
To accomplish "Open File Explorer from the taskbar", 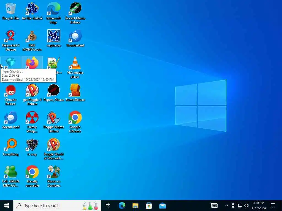I will tap(135, 206).
